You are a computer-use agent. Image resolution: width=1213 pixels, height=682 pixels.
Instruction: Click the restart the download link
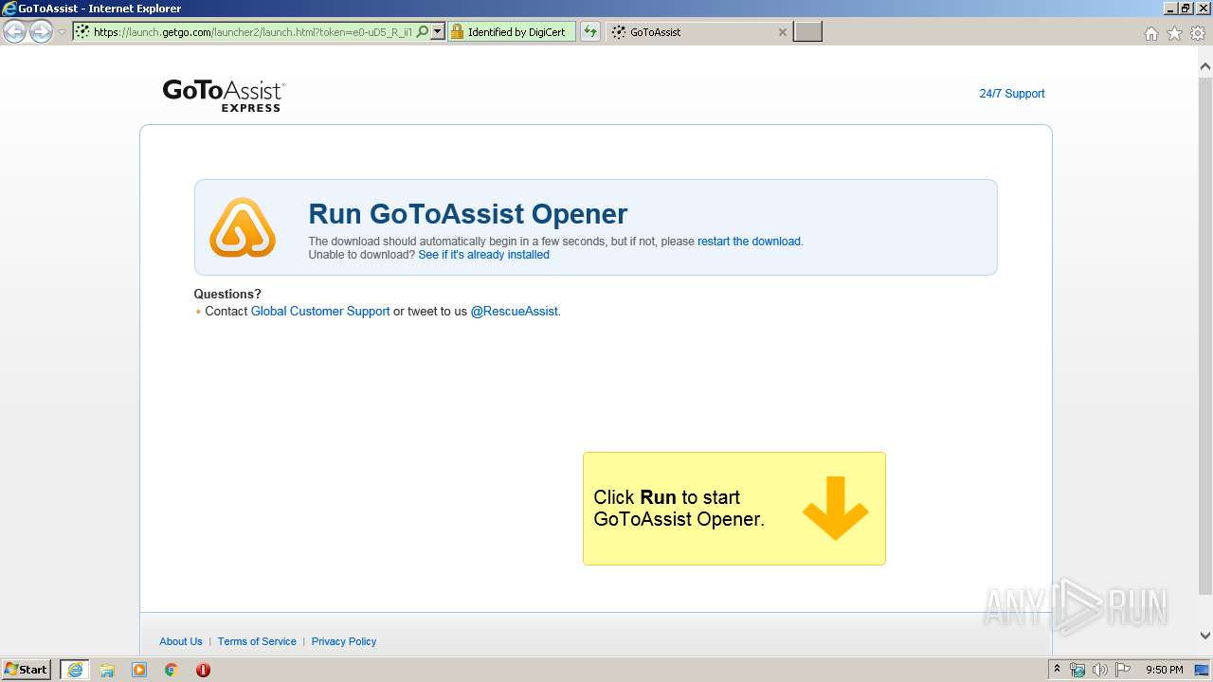coord(749,242)
